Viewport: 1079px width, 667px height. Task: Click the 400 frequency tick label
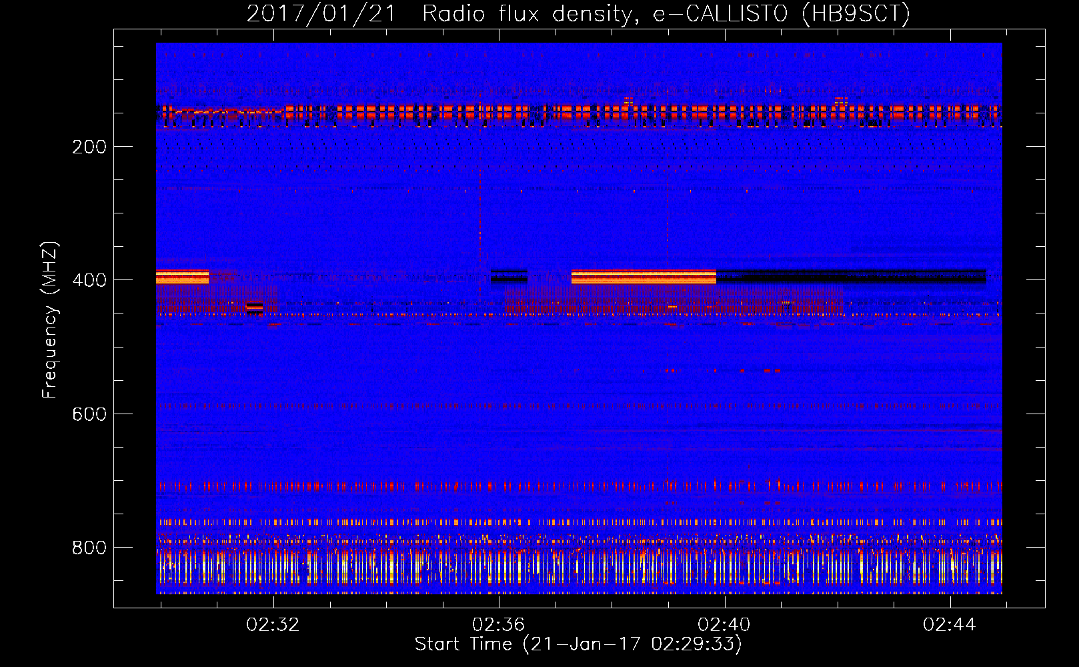tap(89, 280)
